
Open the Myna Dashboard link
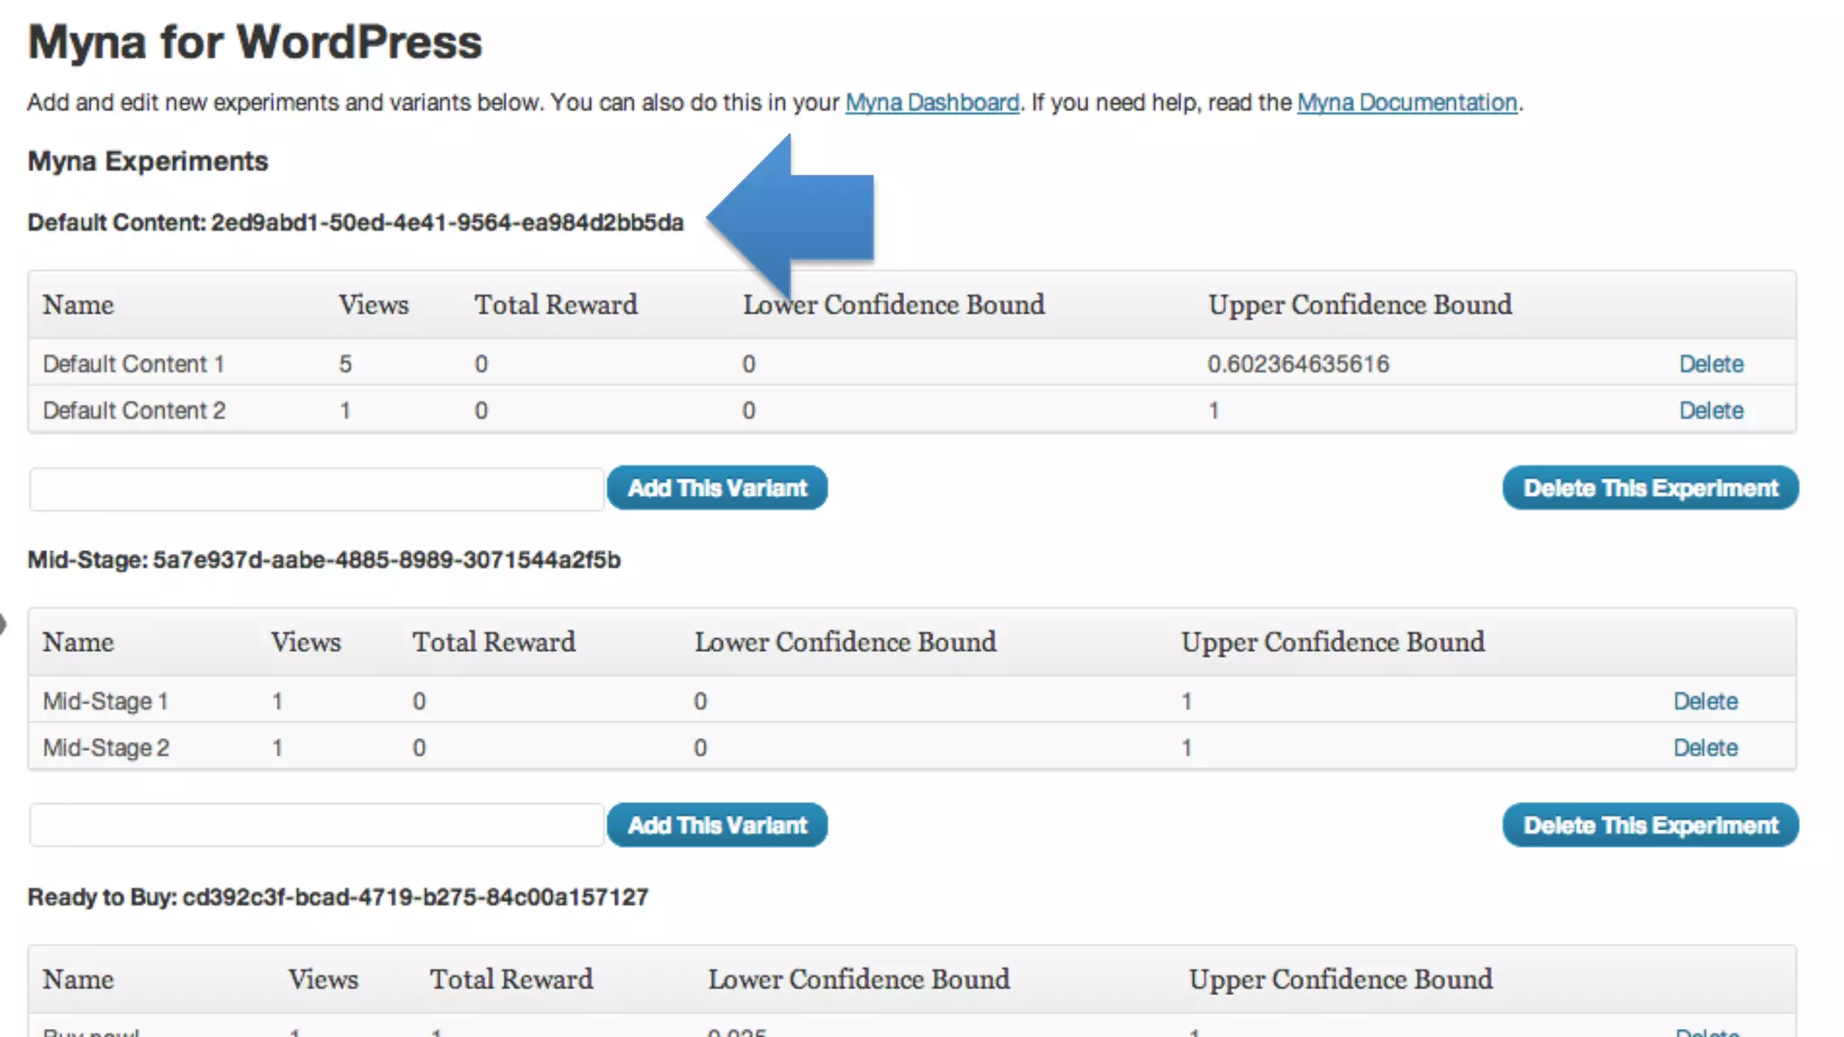pos(932,103)
